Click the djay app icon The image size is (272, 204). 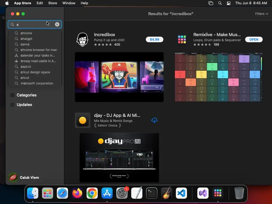click(x=82, y=120)
